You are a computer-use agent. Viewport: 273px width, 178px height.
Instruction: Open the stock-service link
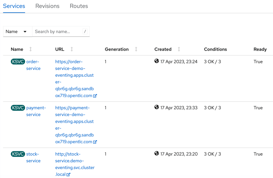point(33,158)
